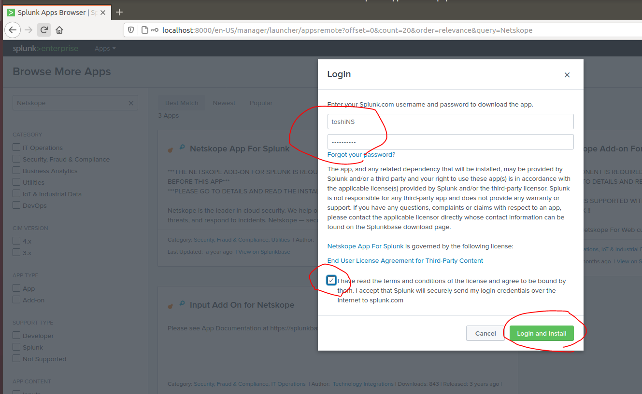Image resolution: width=642 pixels, height=394 pixels.
Task: Click the Splunk Apps Browser tab favicon
Action: tap(11, 13)
